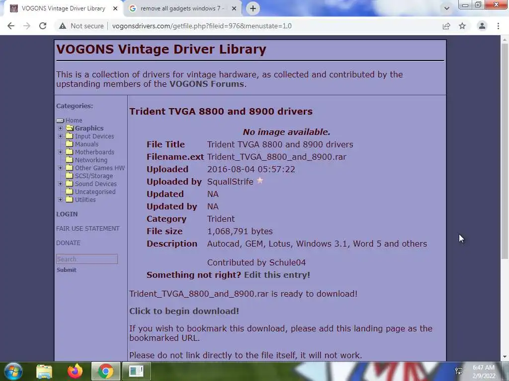Open the Sound Devices category

click(96, 184)
